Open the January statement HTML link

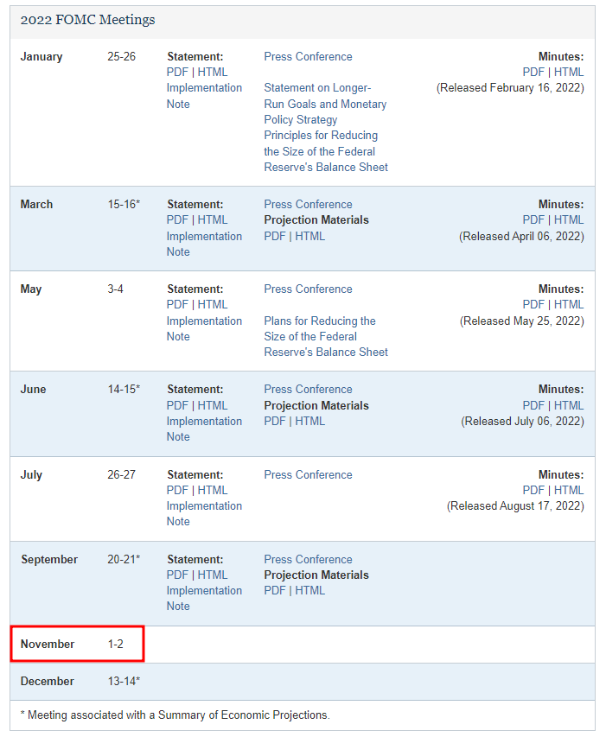click(213, 73)
